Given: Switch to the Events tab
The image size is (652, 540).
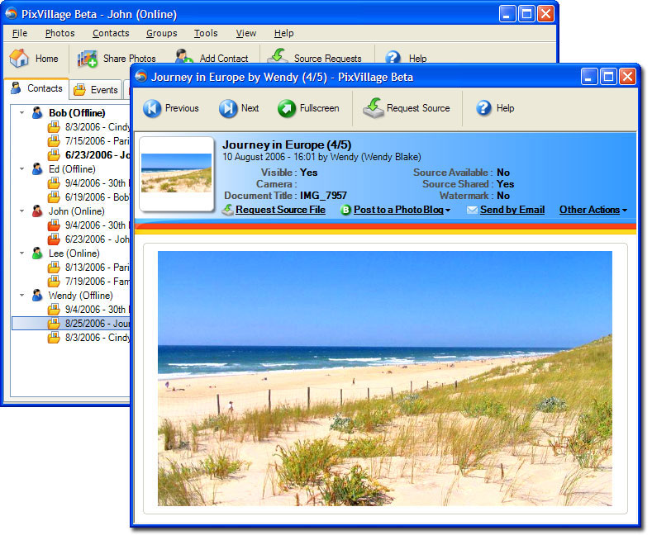Looking at the screenshot, I should 96,90.
